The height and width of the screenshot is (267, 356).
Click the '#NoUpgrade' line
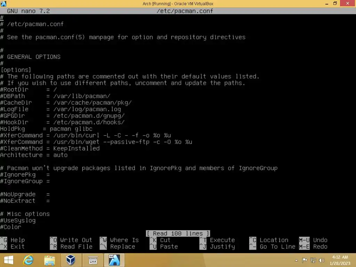[25, 194]
